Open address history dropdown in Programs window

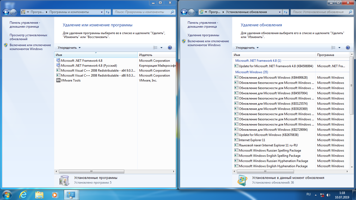[x=102, y=12]
